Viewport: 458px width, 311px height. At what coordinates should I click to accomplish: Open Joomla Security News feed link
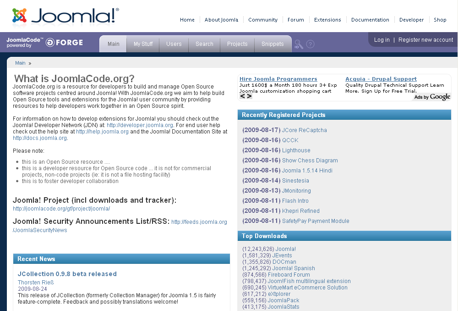point(199,222)
